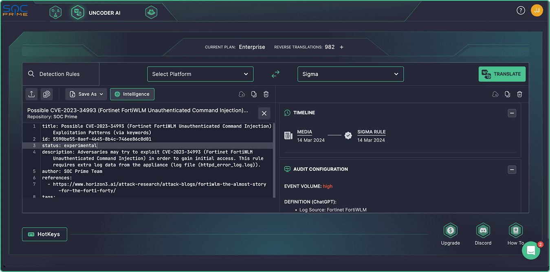Viewport: 550px width, 272px height.
Task: Open the help question mark icon
Action: [x=521, y=11]
